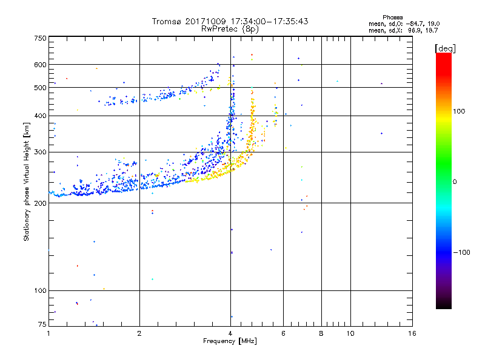Click the 'Frequency [MHz]' axis title
485x363 pixels.
(230, 341)
